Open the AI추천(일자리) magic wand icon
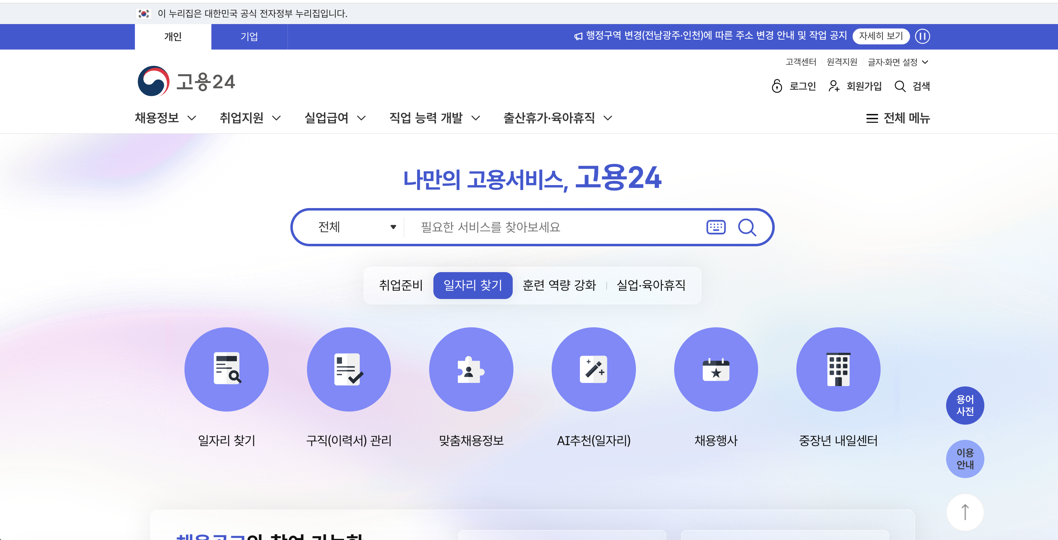This screenshot has height=540, width=1058. (x=593, y=369)
